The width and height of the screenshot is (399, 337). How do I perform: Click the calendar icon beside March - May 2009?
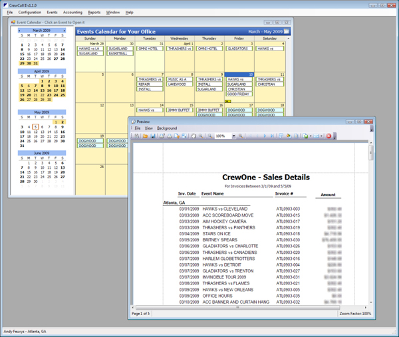(287, 31)
